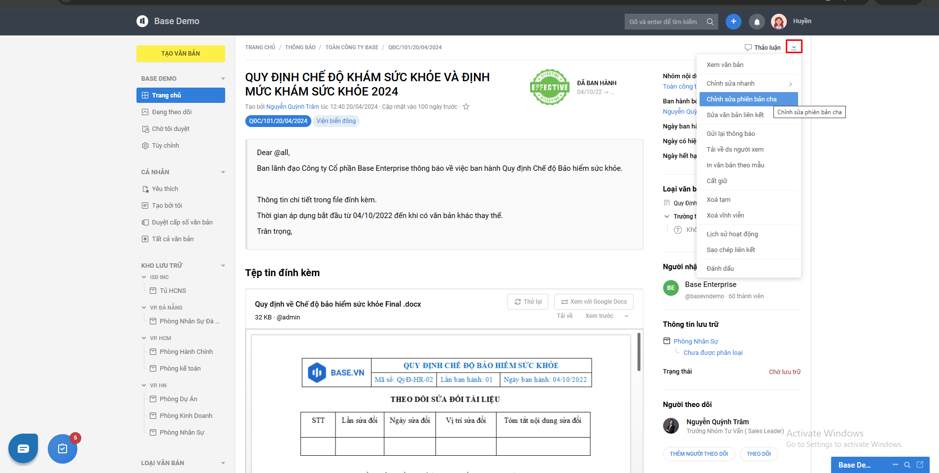Minimize the Base De... chat bar
This screenshot has width=939, height=473.
click(895, 465)
